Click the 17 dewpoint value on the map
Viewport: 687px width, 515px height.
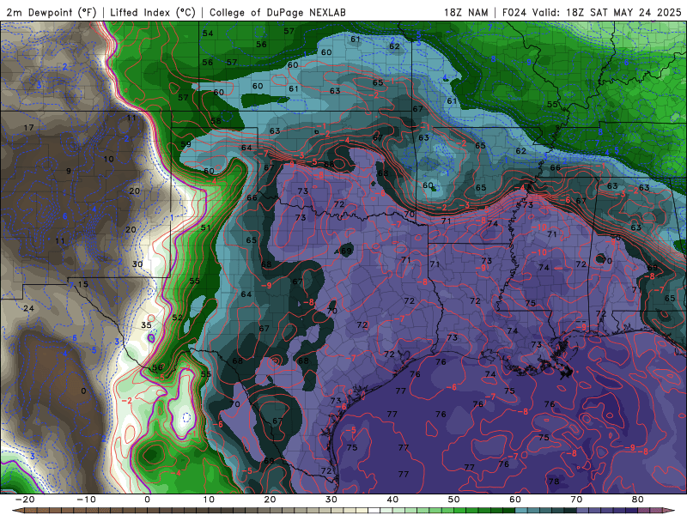point(28,127)
